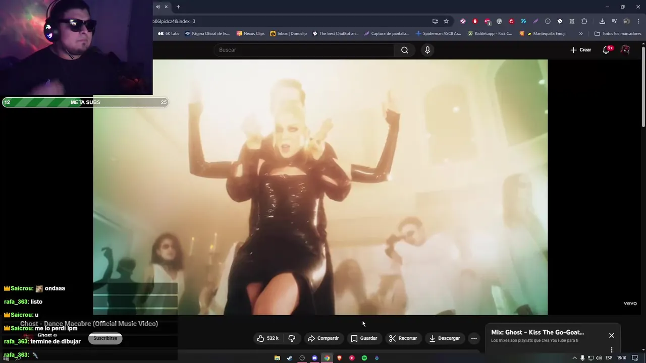The height and width of the screenshot is (363, 646).
Task: Open Chrome downloads icon
Action: [x=602, y=21]
